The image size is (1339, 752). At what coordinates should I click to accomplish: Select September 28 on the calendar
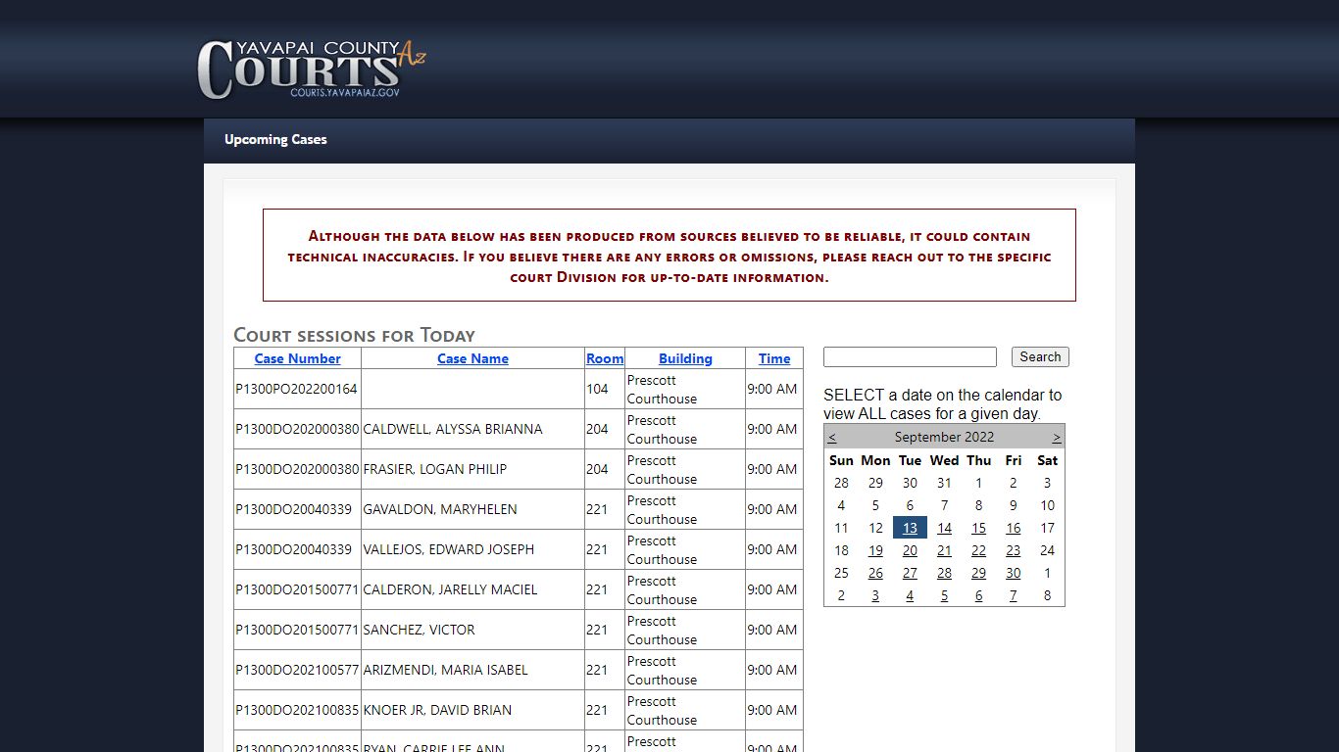tap(944, 573)
